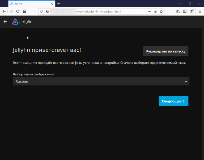Click the Jellyfin back arrow in header

[5, 22]
